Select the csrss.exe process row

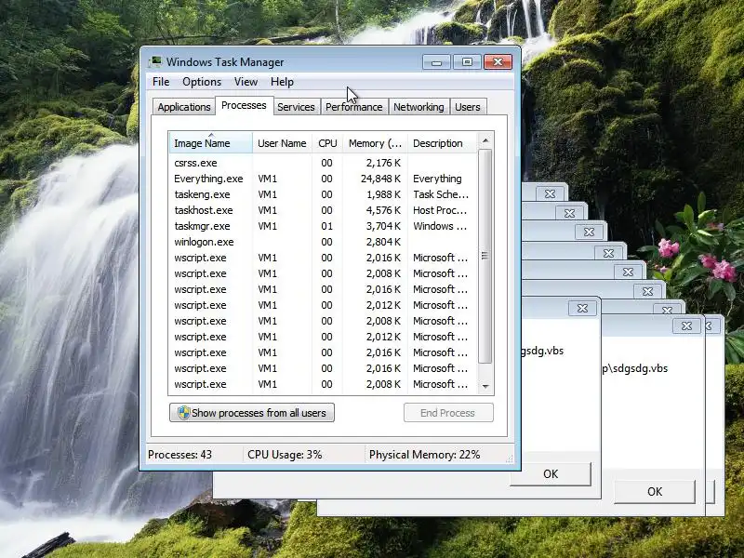click(x=323, y=163)
